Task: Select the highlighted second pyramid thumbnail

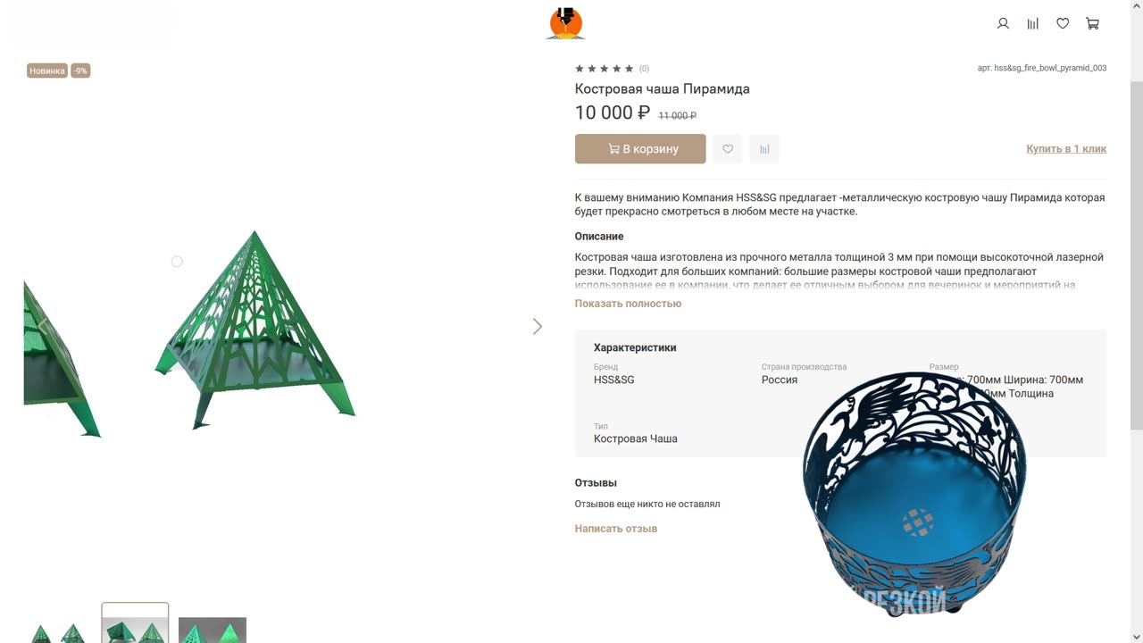Action: tap(135, 623)
